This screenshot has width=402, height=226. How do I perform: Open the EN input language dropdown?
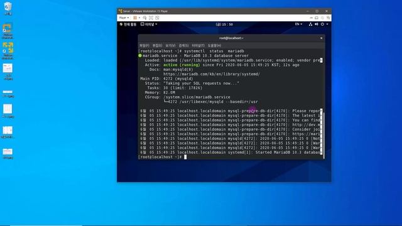298,24
